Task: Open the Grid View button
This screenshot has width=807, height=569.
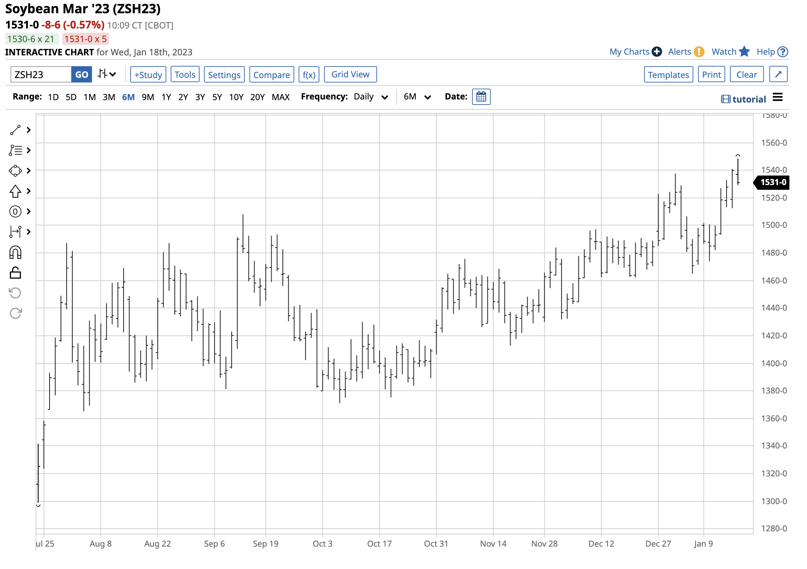Action: click(350, 75)
